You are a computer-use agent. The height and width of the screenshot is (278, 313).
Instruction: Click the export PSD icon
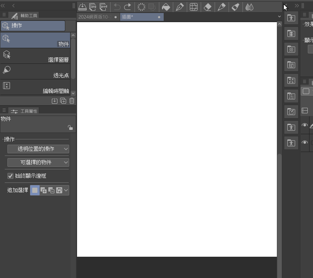coord(103,7)
